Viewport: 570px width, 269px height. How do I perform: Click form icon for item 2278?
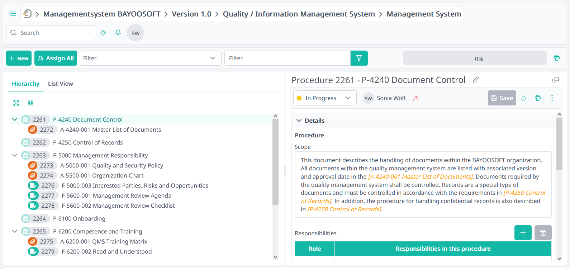33,206
